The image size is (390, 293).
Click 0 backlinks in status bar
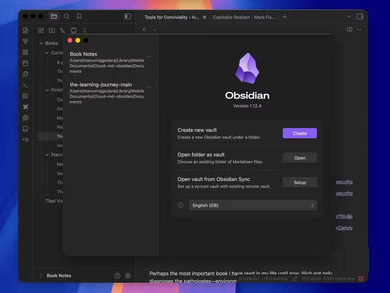[x=249, y=278]
